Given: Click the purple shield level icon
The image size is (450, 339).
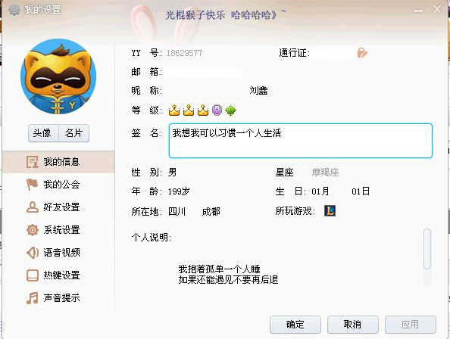Looking at the screenshot, I should click(x=217, y=110).
